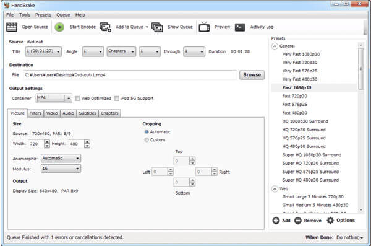
Task: Click the Width value field
Action: (x=36, y=144)
